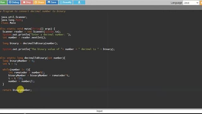Click 'int number = reader.nextInt();' line
This screenshot has height=114, width=202.
24,37
